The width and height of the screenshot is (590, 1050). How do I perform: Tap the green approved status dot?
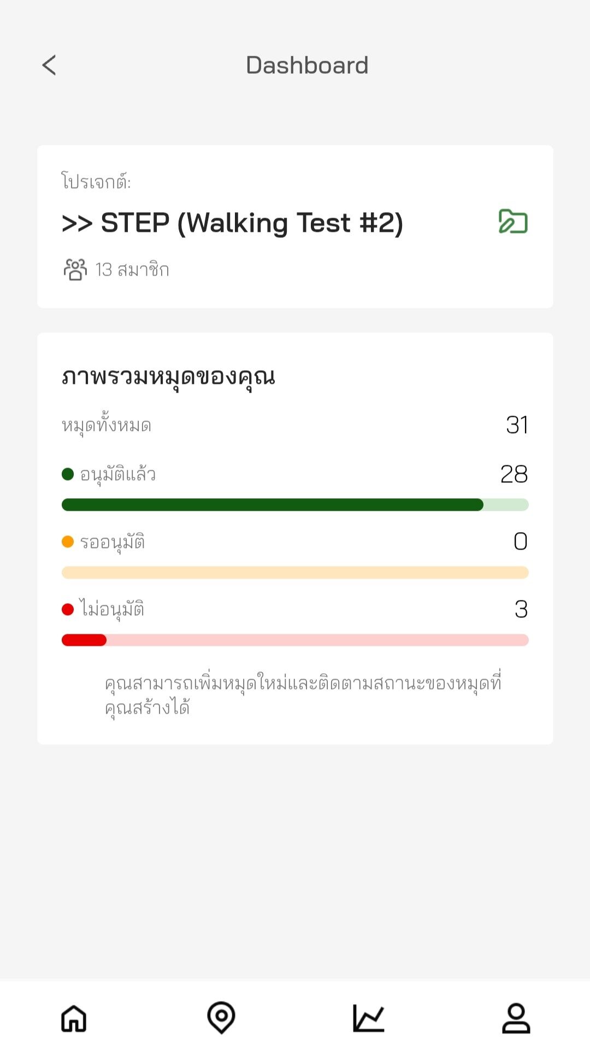click(68, 474)
